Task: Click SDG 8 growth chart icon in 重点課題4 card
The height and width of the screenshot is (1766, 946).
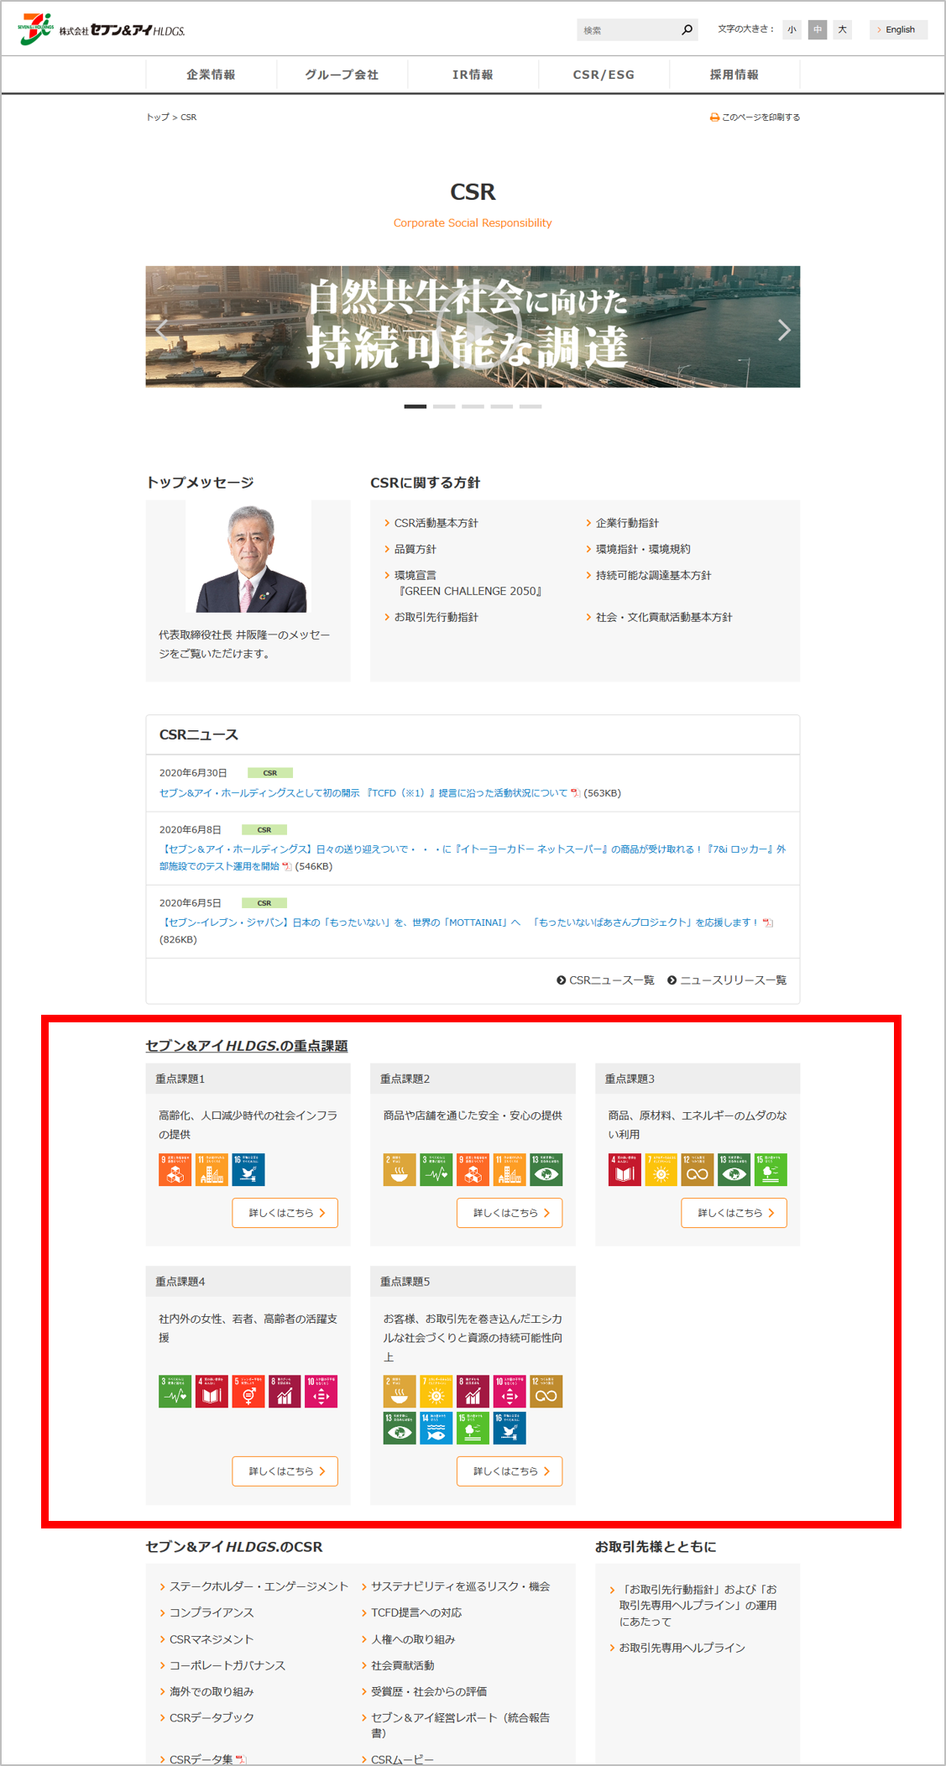Action: [x=285, y=1392]
